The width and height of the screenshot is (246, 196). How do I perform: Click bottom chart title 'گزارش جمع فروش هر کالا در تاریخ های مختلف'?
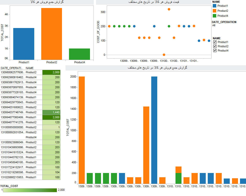tap(157, 68)
